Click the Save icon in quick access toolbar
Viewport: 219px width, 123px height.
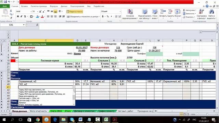click(5, 2)
